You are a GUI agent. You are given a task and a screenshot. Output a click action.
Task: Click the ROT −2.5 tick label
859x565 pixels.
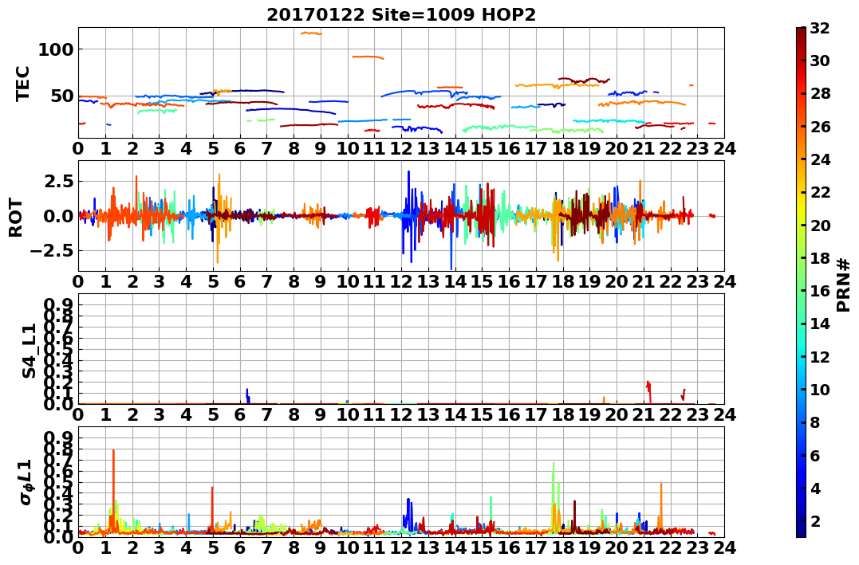52,251
